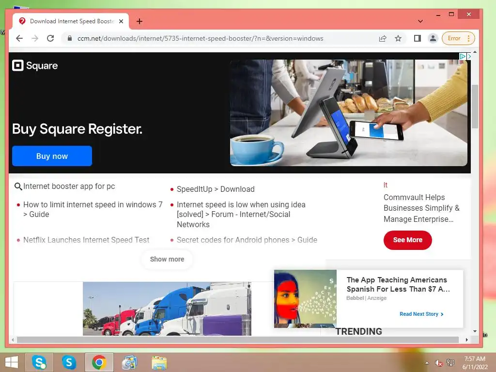
Task: Open Skype for Business in taskbar
Action: [x=39, y=362]
